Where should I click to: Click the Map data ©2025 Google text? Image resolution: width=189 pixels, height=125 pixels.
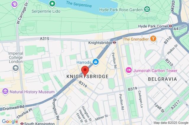tap(171, 123)
